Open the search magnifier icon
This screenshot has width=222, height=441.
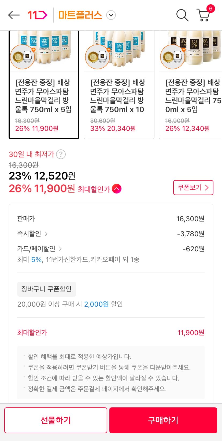182,15
